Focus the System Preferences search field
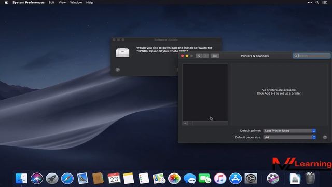 point(311,56)
